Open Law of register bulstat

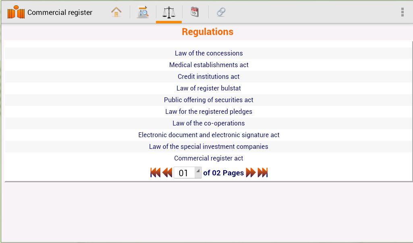[209, 88]
